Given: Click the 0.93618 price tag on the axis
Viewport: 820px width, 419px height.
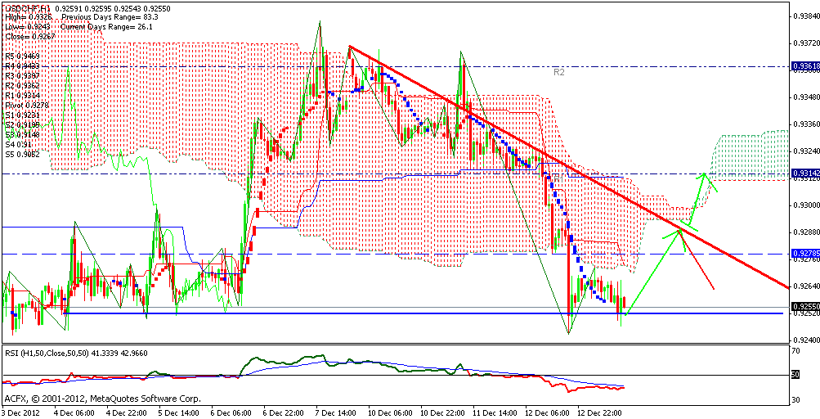Looking at the screenshot, I should click(803, 65).
